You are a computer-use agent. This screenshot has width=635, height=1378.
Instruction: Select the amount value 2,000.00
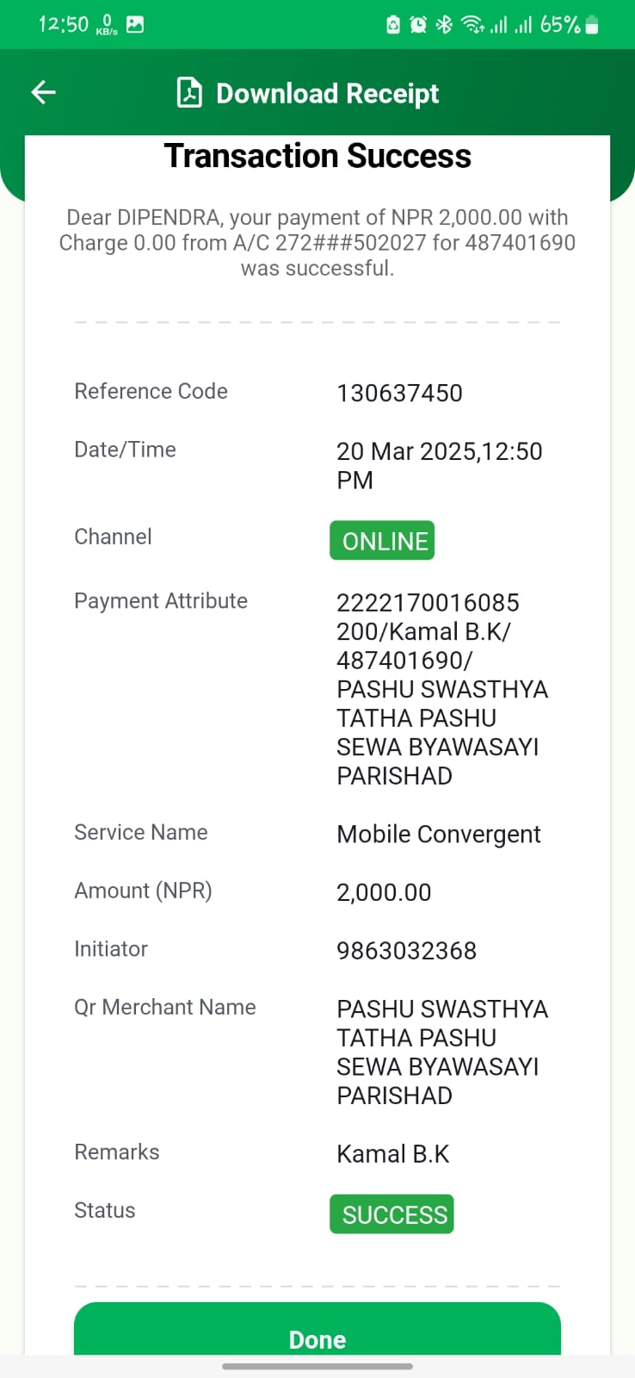pyautogui.click(x=384, y=892)
